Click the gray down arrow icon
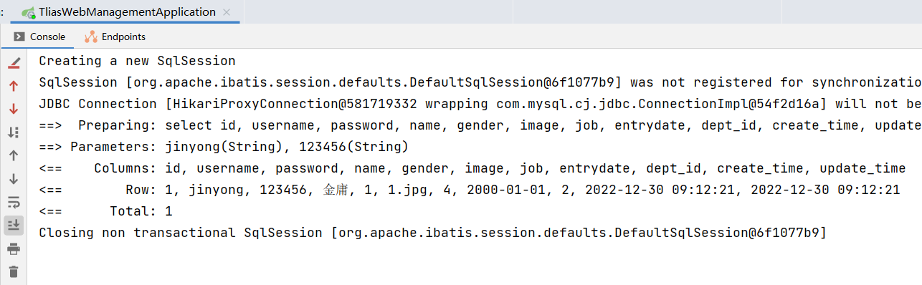The height and width of the screenshot is (285, 922). [14, 179]
